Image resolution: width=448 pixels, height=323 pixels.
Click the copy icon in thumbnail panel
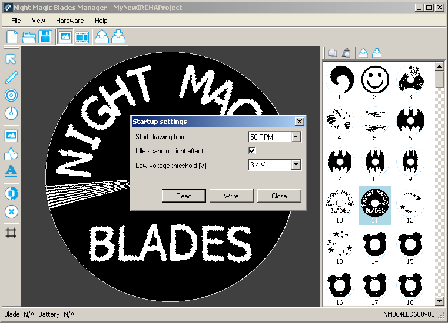tap(332, 53)
